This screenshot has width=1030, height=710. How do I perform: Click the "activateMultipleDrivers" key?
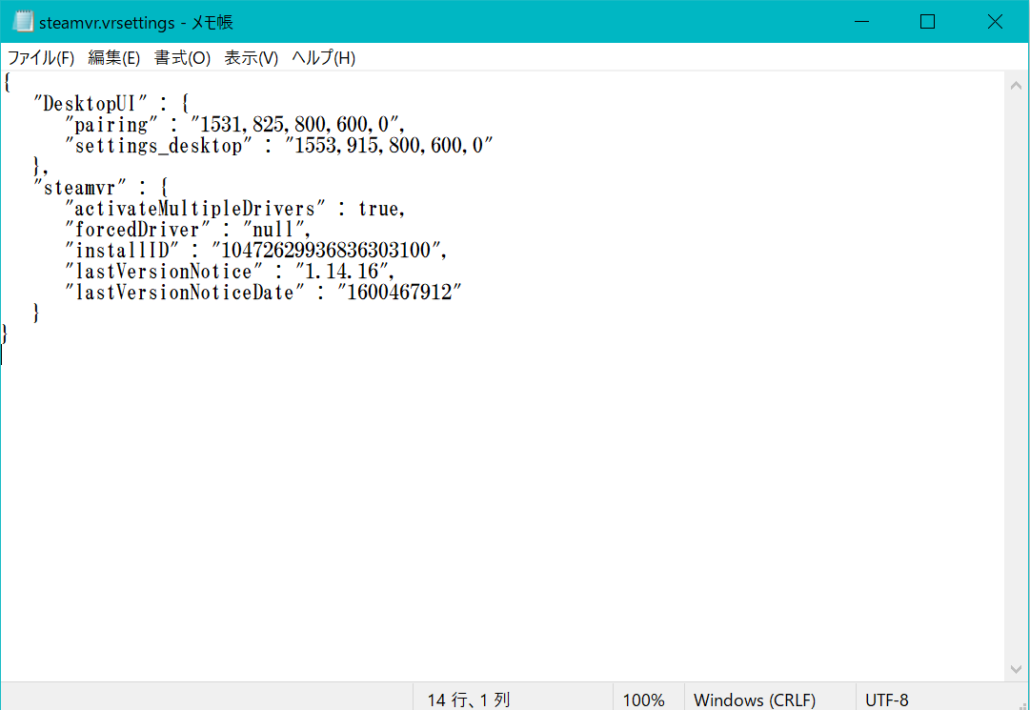click(195, 209)
